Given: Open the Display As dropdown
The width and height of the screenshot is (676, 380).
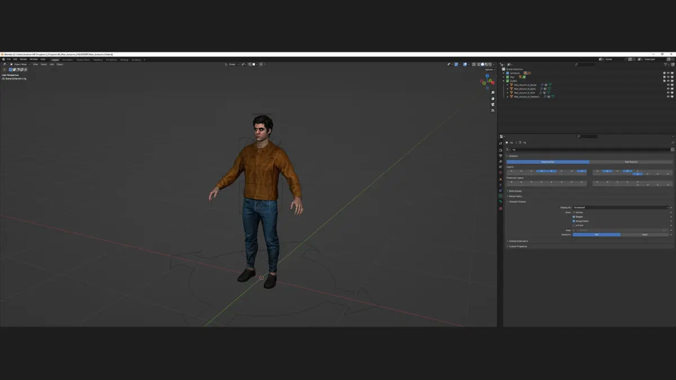Looking at the screenshot, I should 622,207.
